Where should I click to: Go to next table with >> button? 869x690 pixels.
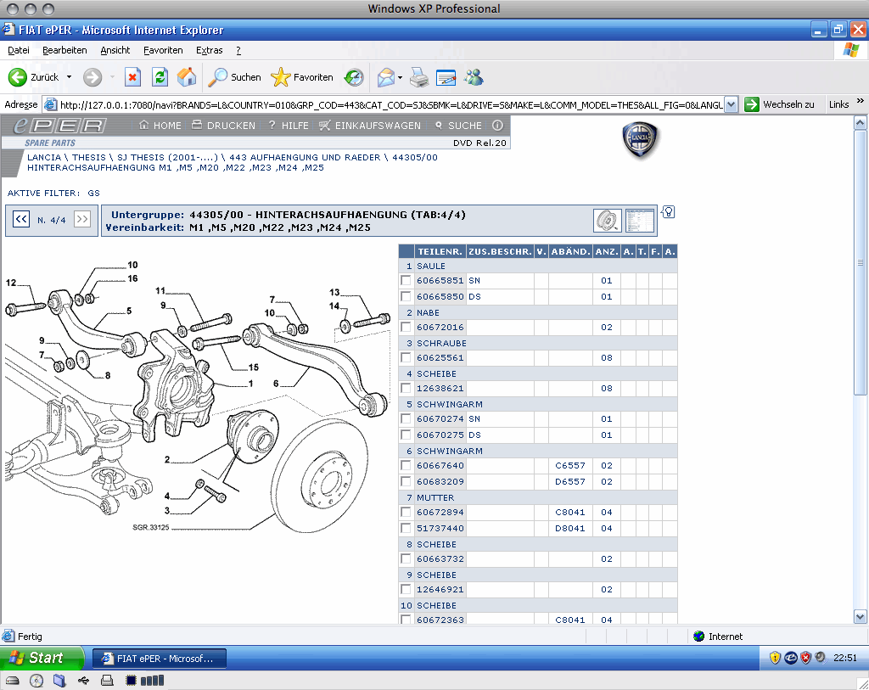click(82, 220)
